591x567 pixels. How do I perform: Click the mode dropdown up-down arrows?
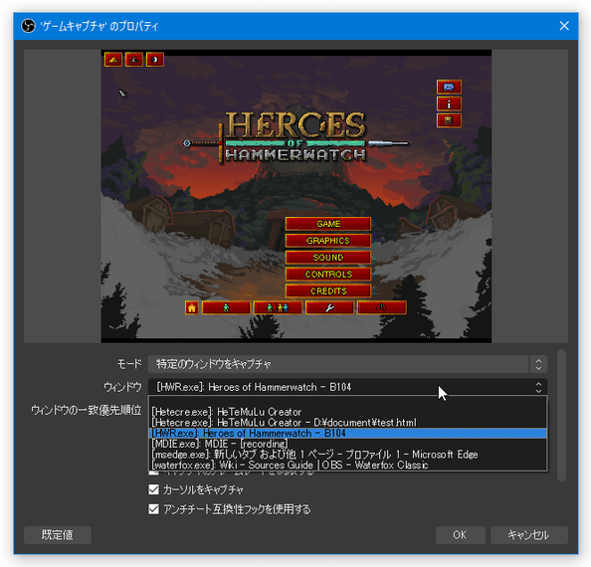point(538,364)
